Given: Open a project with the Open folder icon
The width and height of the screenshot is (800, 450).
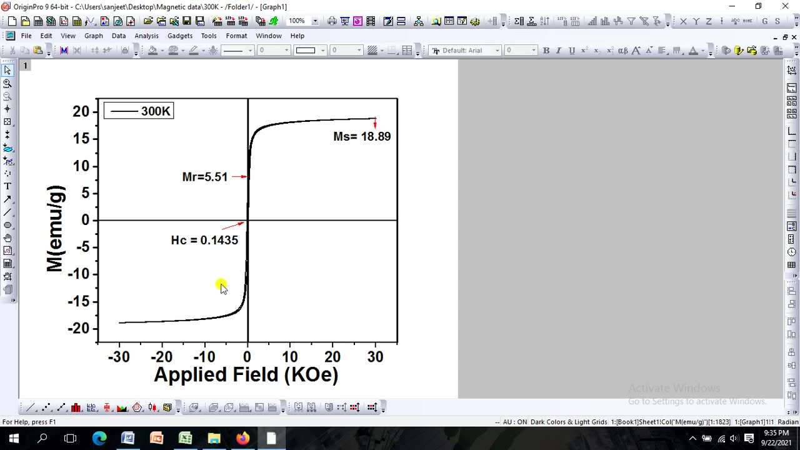Looking at the screenshot, I should point(148,21).
